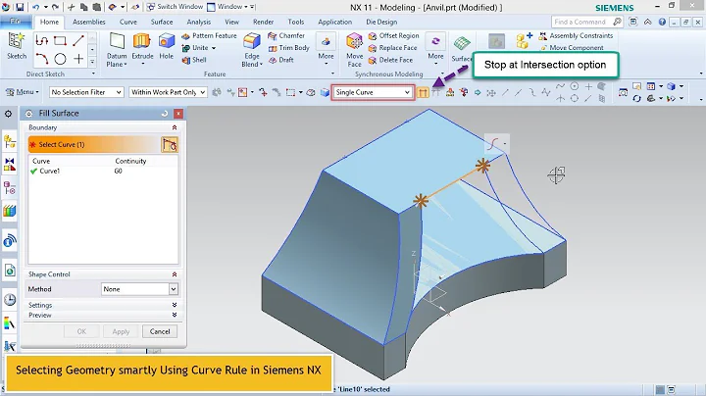The width and height of the screenshot is (706, 396).
Task: Open the Die Design tab
Action: [x=381, y=22]
